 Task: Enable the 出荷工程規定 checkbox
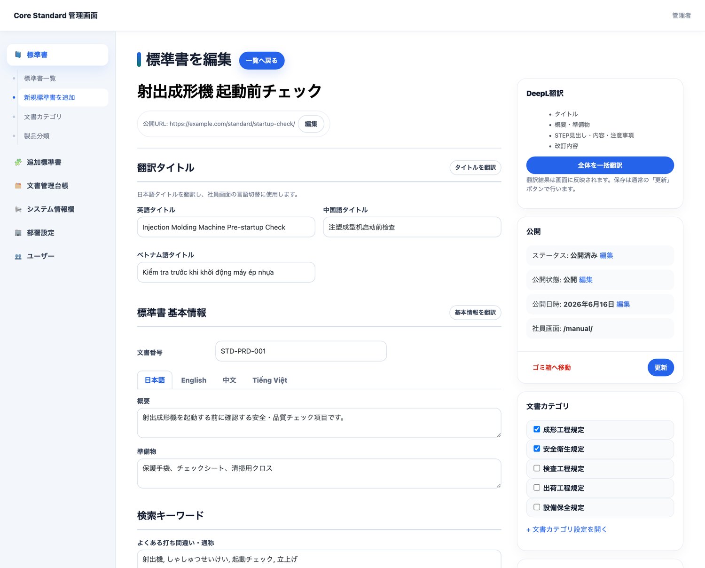(x=537, y=488)
